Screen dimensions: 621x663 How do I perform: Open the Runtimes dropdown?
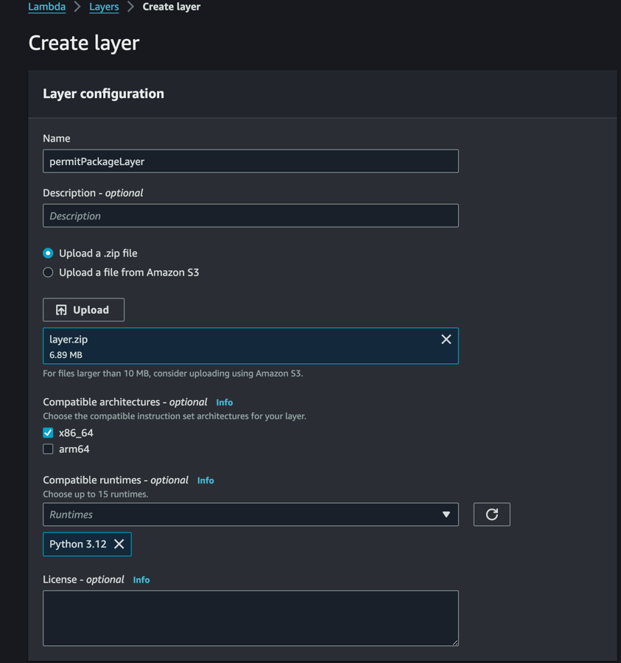coord(250,514)
